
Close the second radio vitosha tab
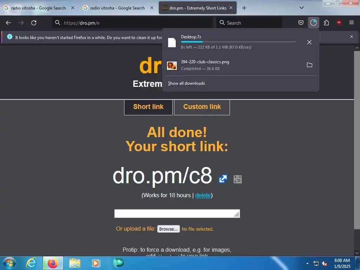[x=152, y=8]
